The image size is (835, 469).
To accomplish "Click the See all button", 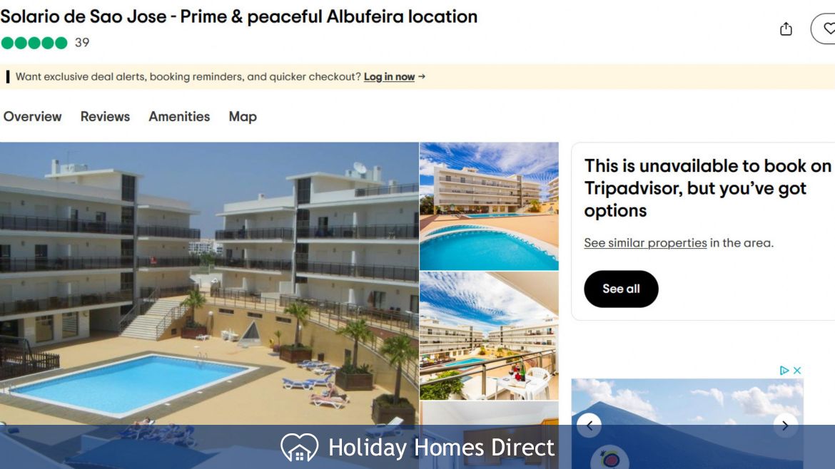I will click(x=621, y=289).
